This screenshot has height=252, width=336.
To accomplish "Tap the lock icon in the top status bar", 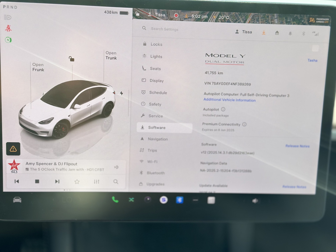I will pyautogui.click(x=137, y=14).
